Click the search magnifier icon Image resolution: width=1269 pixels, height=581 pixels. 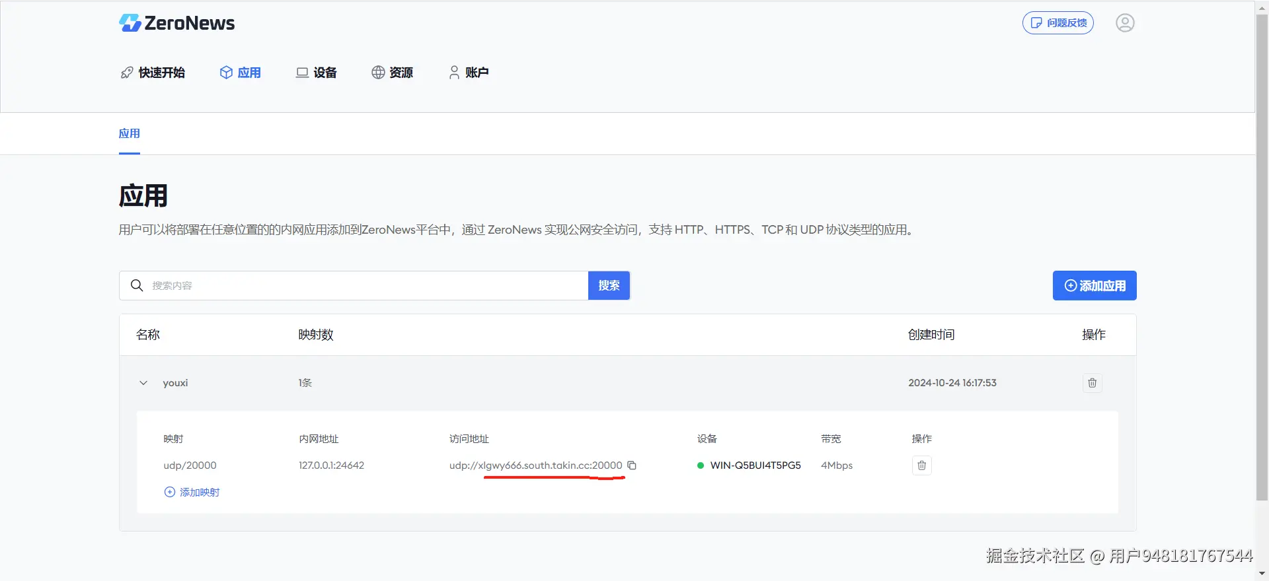137,285
